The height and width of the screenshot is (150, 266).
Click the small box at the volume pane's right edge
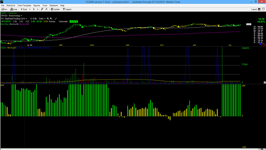265,83
